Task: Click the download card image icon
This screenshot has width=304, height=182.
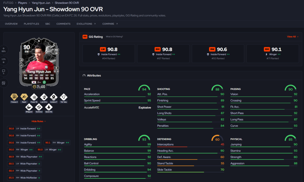Action: pos(4,83)
